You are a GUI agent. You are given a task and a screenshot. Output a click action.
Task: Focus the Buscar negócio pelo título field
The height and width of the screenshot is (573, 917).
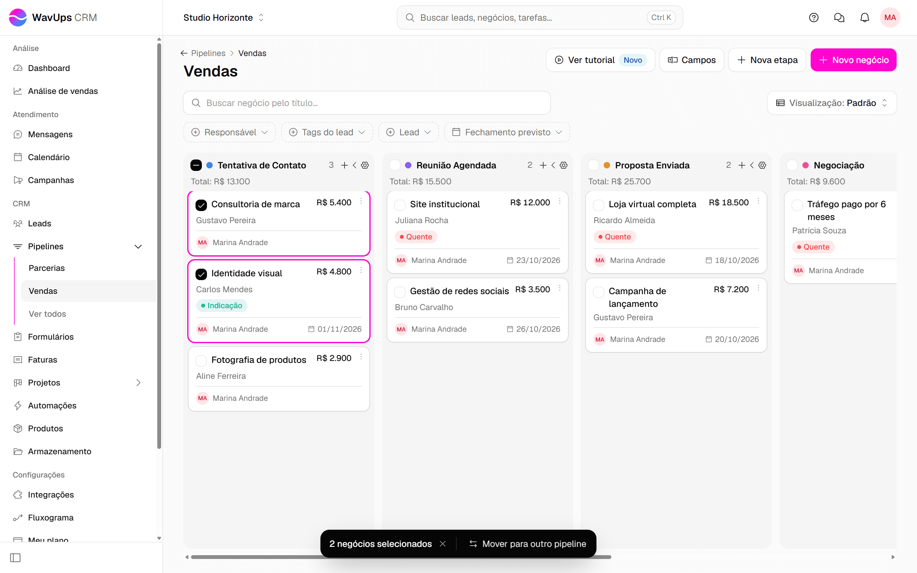pos(366,103)
